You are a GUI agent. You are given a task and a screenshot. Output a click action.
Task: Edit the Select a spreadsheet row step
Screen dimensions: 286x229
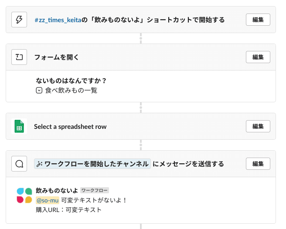pyautogui.click(x=258, y=126)
